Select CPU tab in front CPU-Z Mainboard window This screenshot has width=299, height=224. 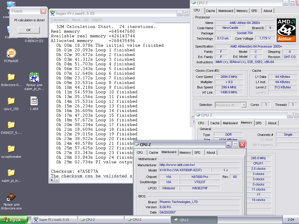point(140,153)
